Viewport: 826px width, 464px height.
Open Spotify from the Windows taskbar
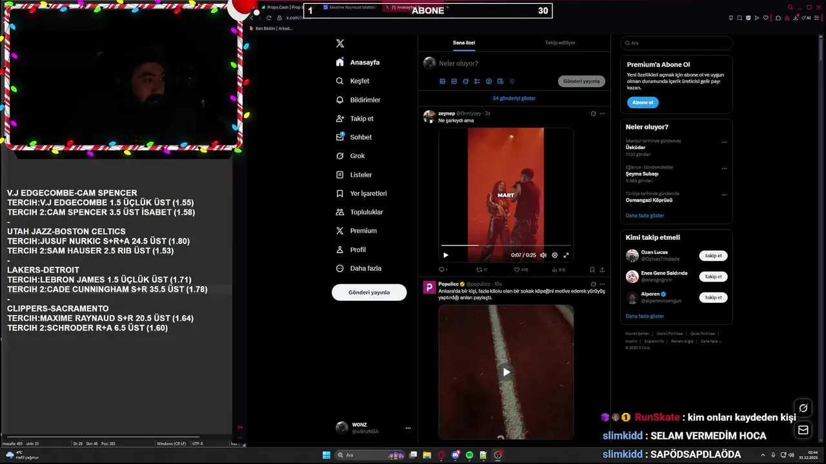point(469,455)
